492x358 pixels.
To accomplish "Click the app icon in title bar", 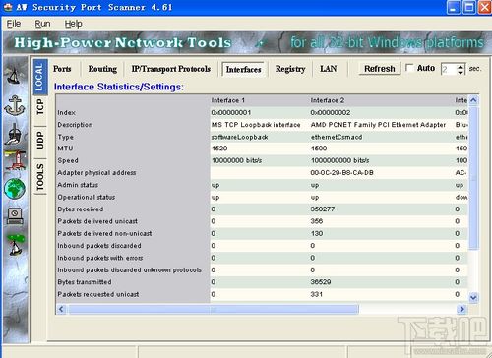I will [8, 7].
